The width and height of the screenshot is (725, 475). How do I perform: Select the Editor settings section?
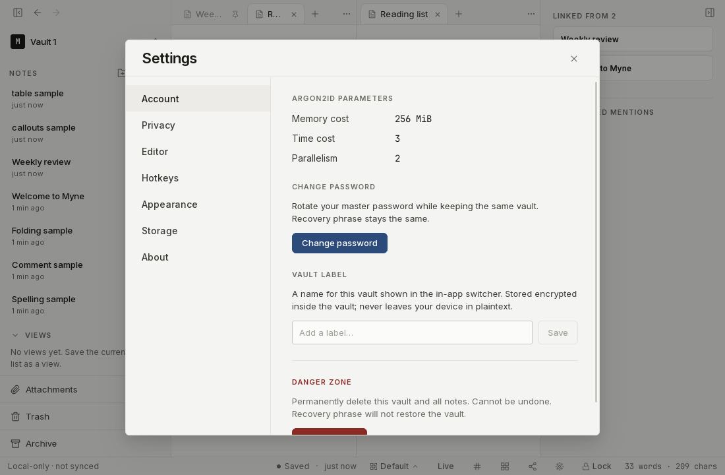coord(198,151)
